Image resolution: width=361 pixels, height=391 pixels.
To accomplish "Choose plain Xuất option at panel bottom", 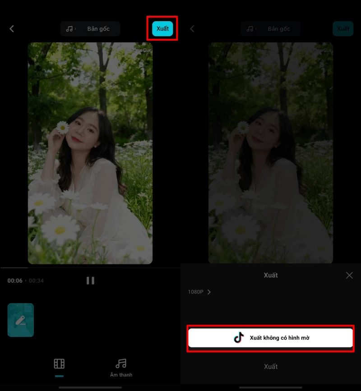I will [x=271, y=366].
